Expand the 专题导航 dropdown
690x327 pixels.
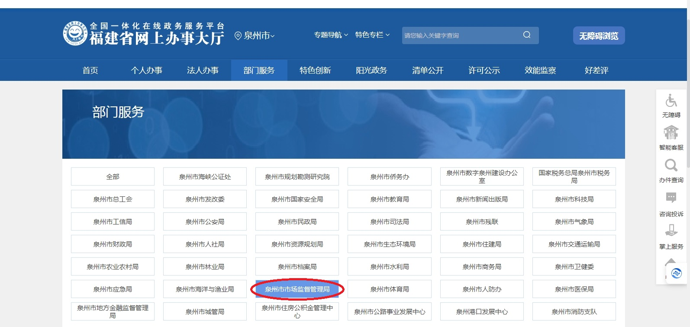point(331,35)
